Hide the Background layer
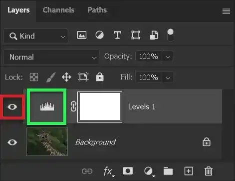The height and width of the screenshot is (181, 235). pyautogui.click(x=12, y=142)
